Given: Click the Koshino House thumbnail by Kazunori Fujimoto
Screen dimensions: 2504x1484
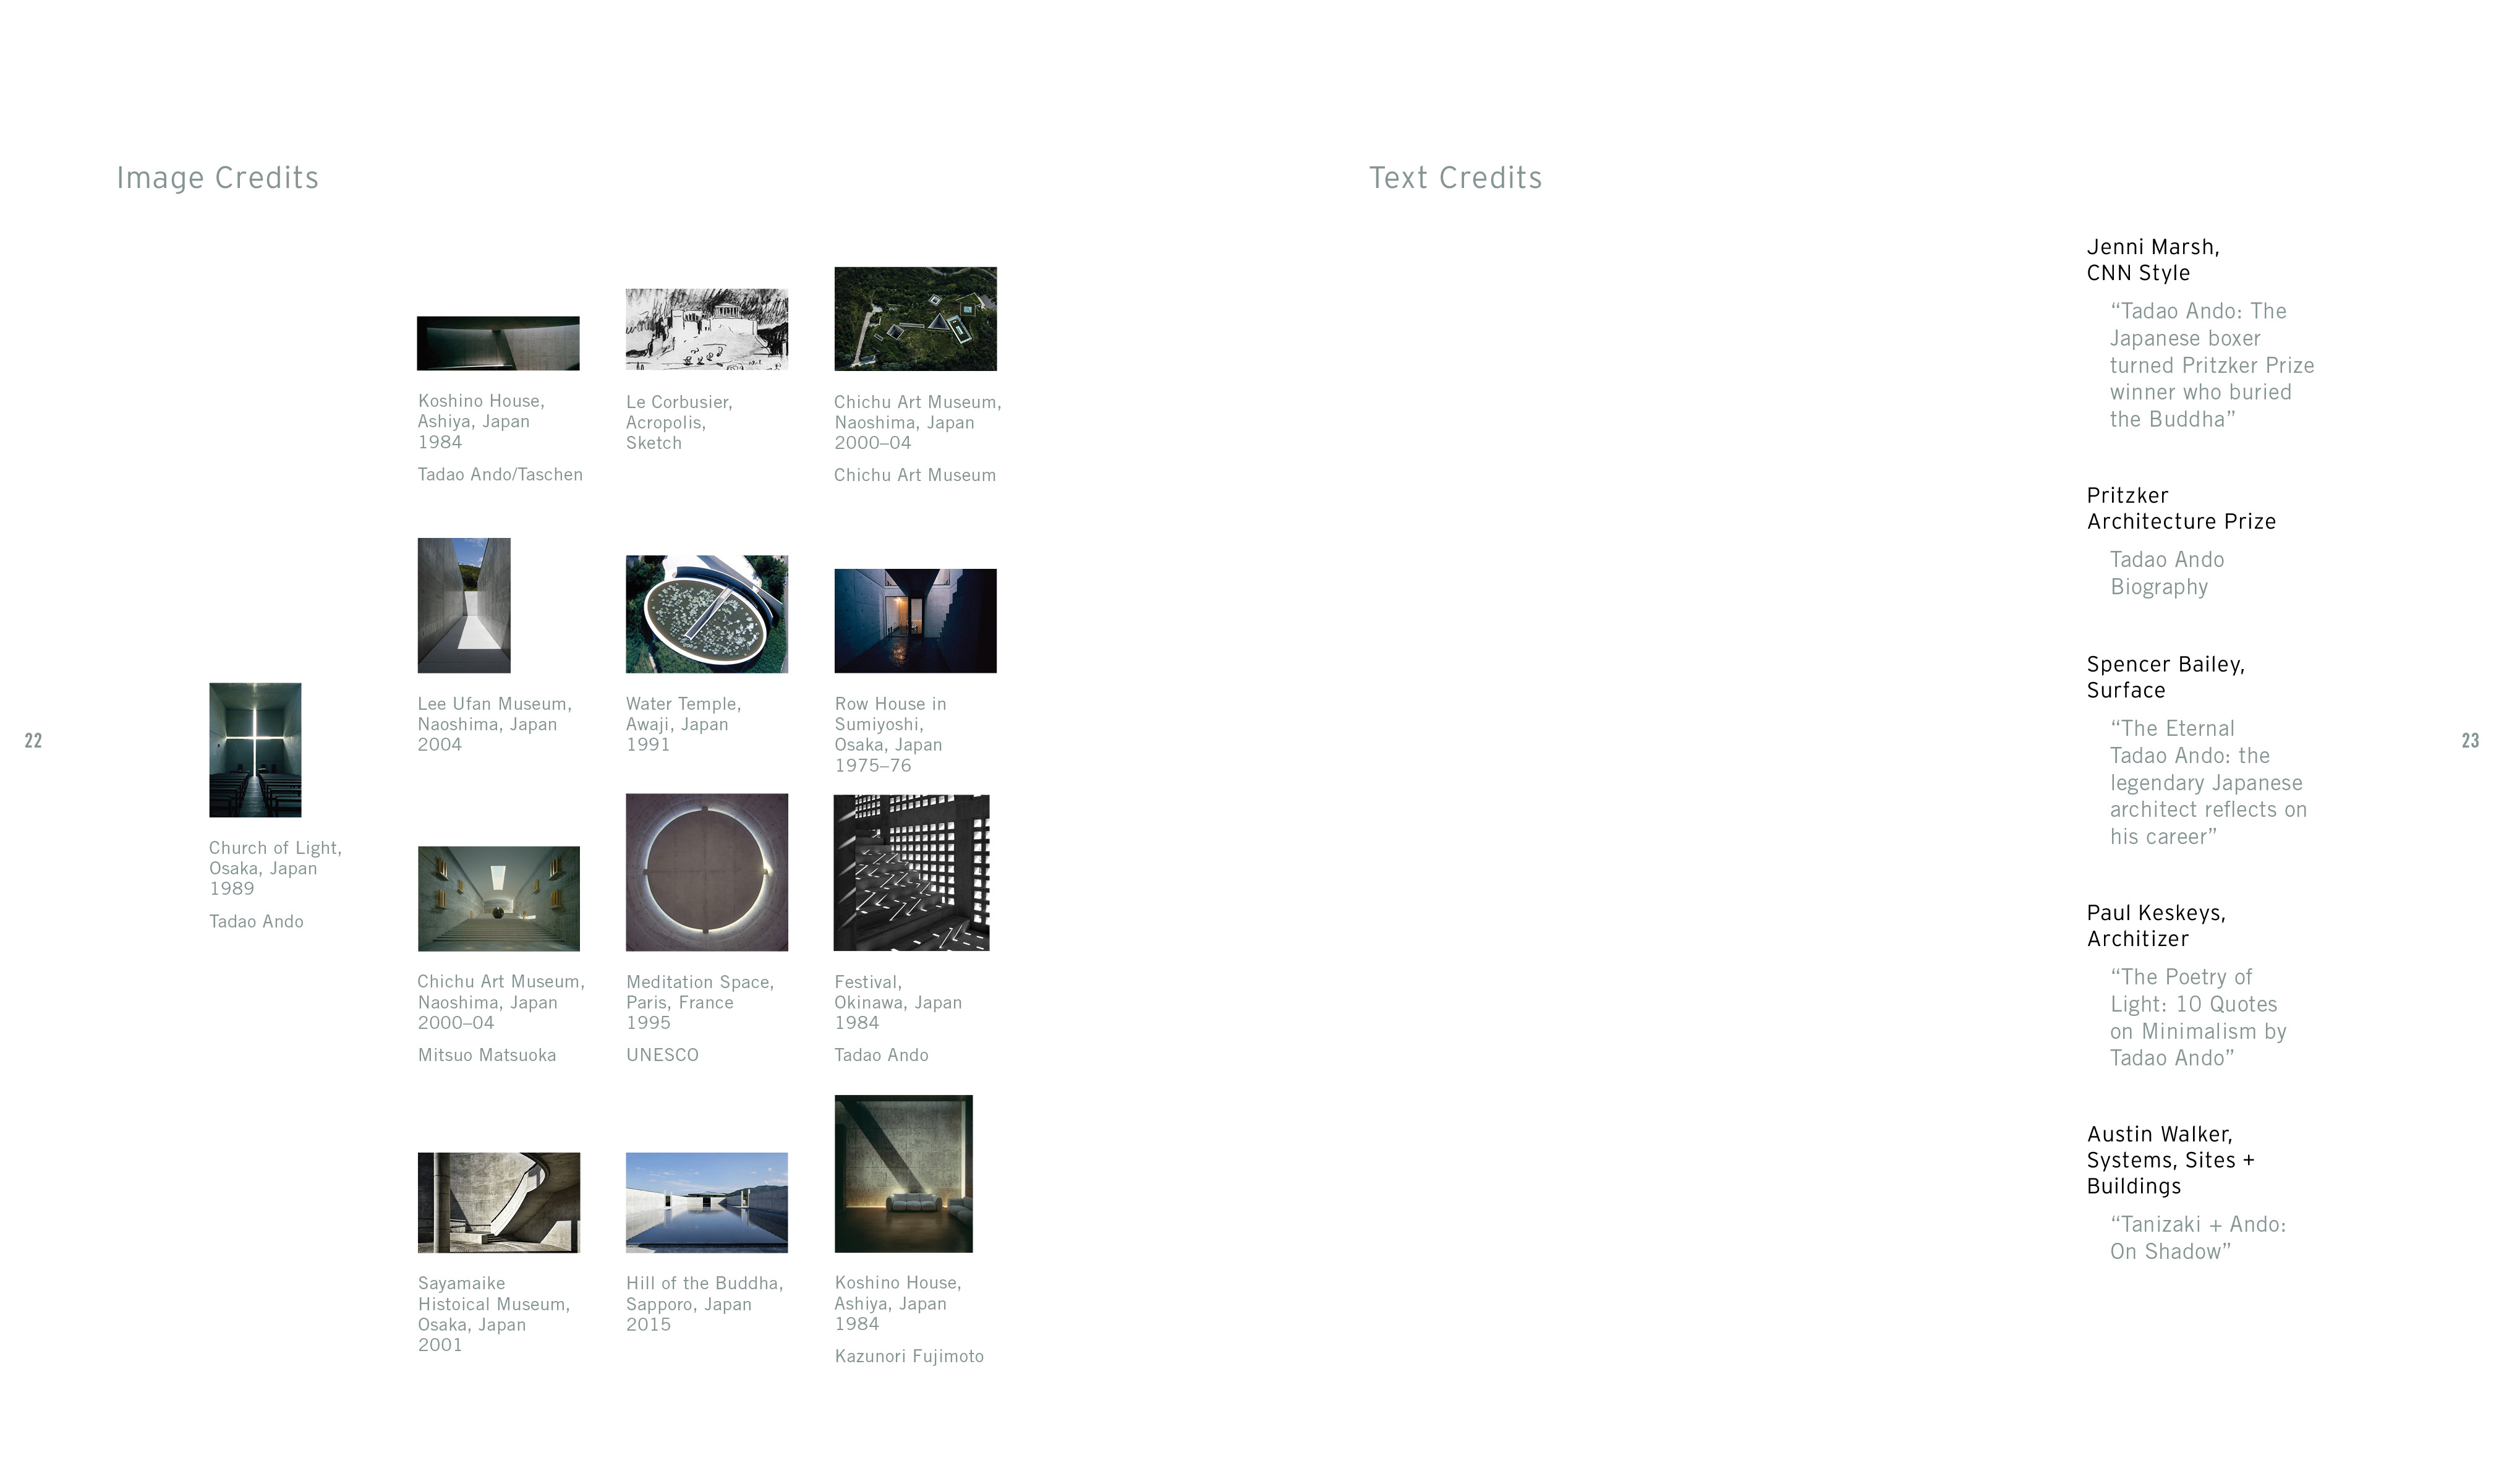Looking at the screenshot, I should pyautogui.click(x=904, y=1174).
